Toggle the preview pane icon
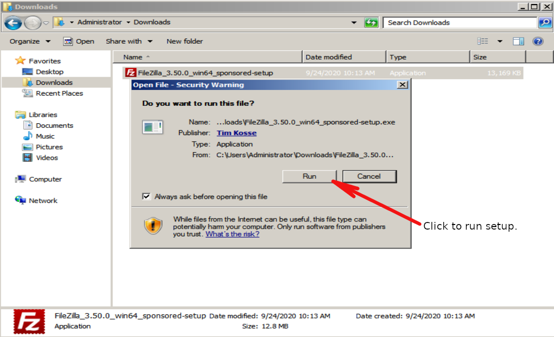This screenshot has height=337, width=554. [518, 41]
